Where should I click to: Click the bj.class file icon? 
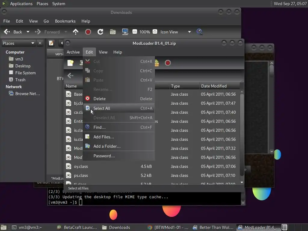pos(69,103)
